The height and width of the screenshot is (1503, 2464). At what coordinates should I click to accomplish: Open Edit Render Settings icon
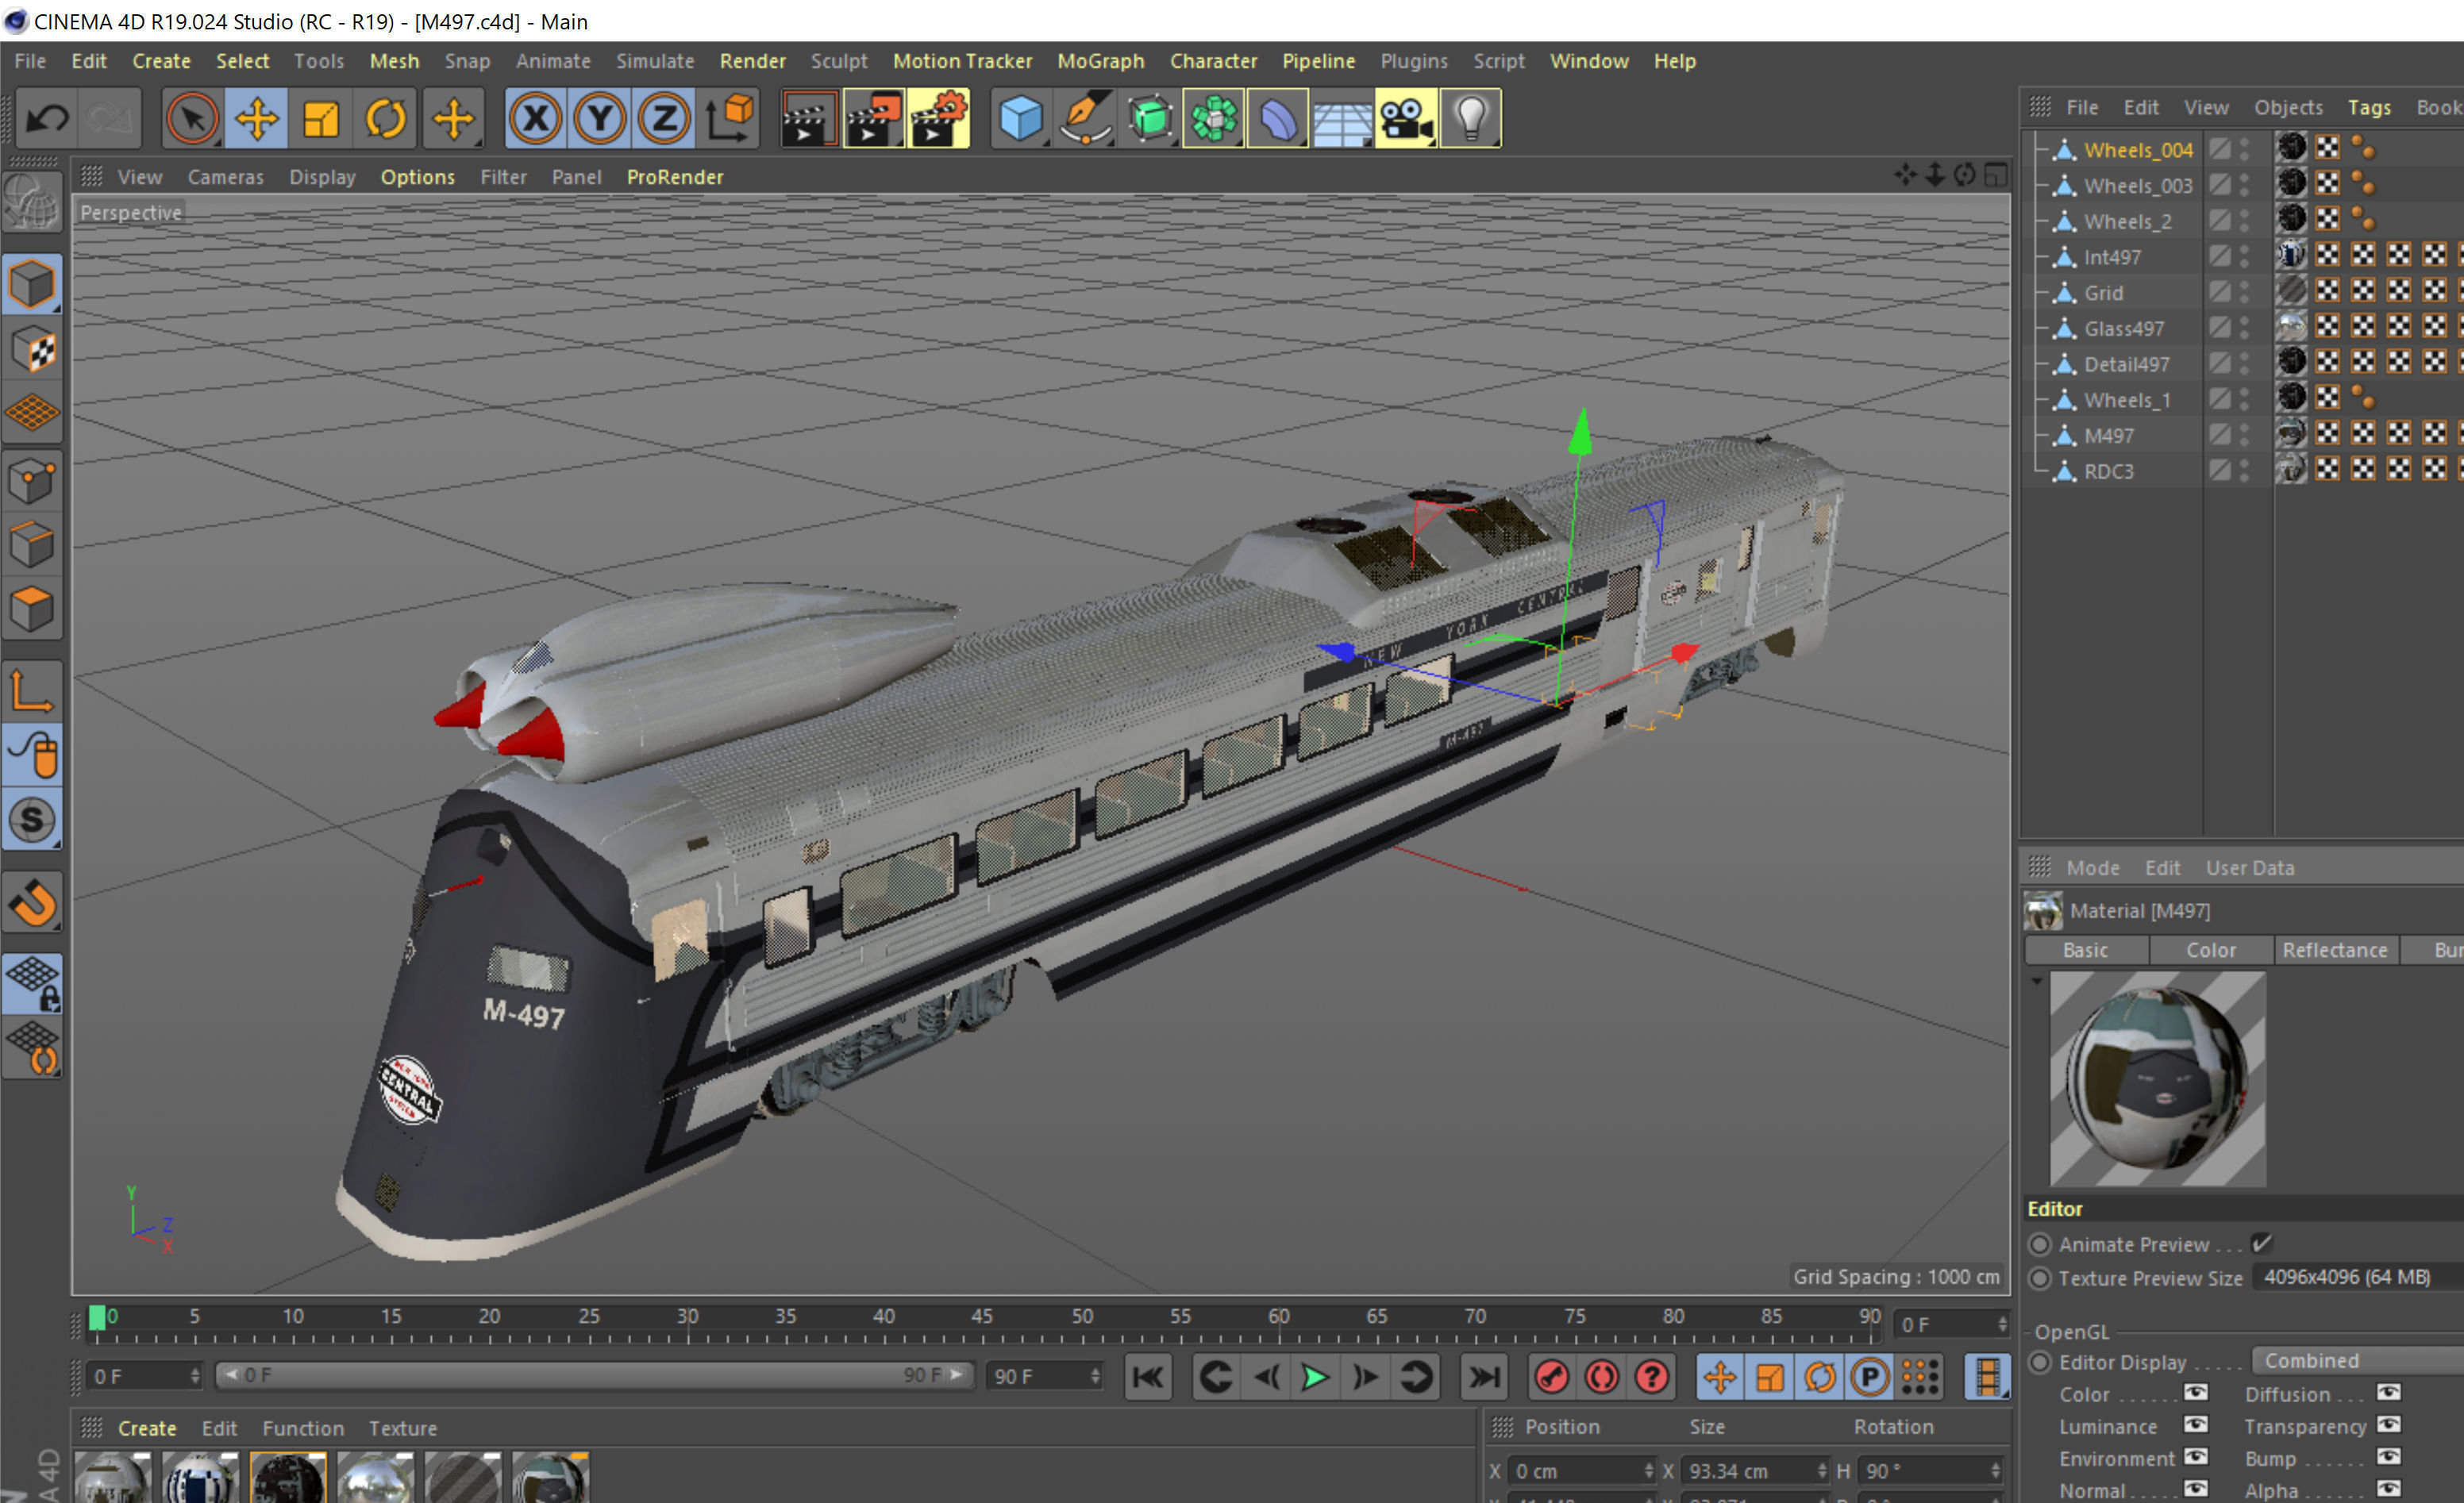[938, 120]
